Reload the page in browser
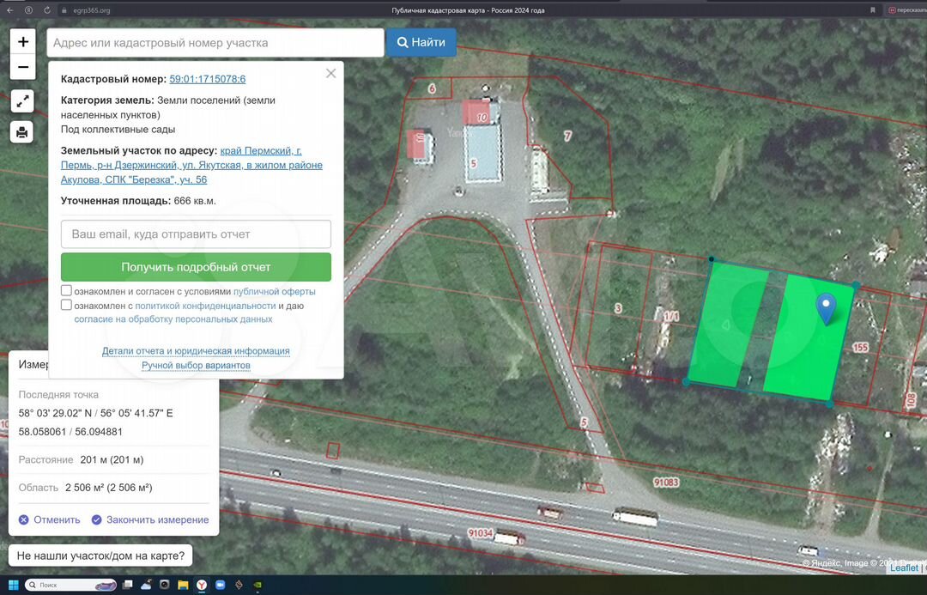Screen dimensions: 927x595 point(46,10)
